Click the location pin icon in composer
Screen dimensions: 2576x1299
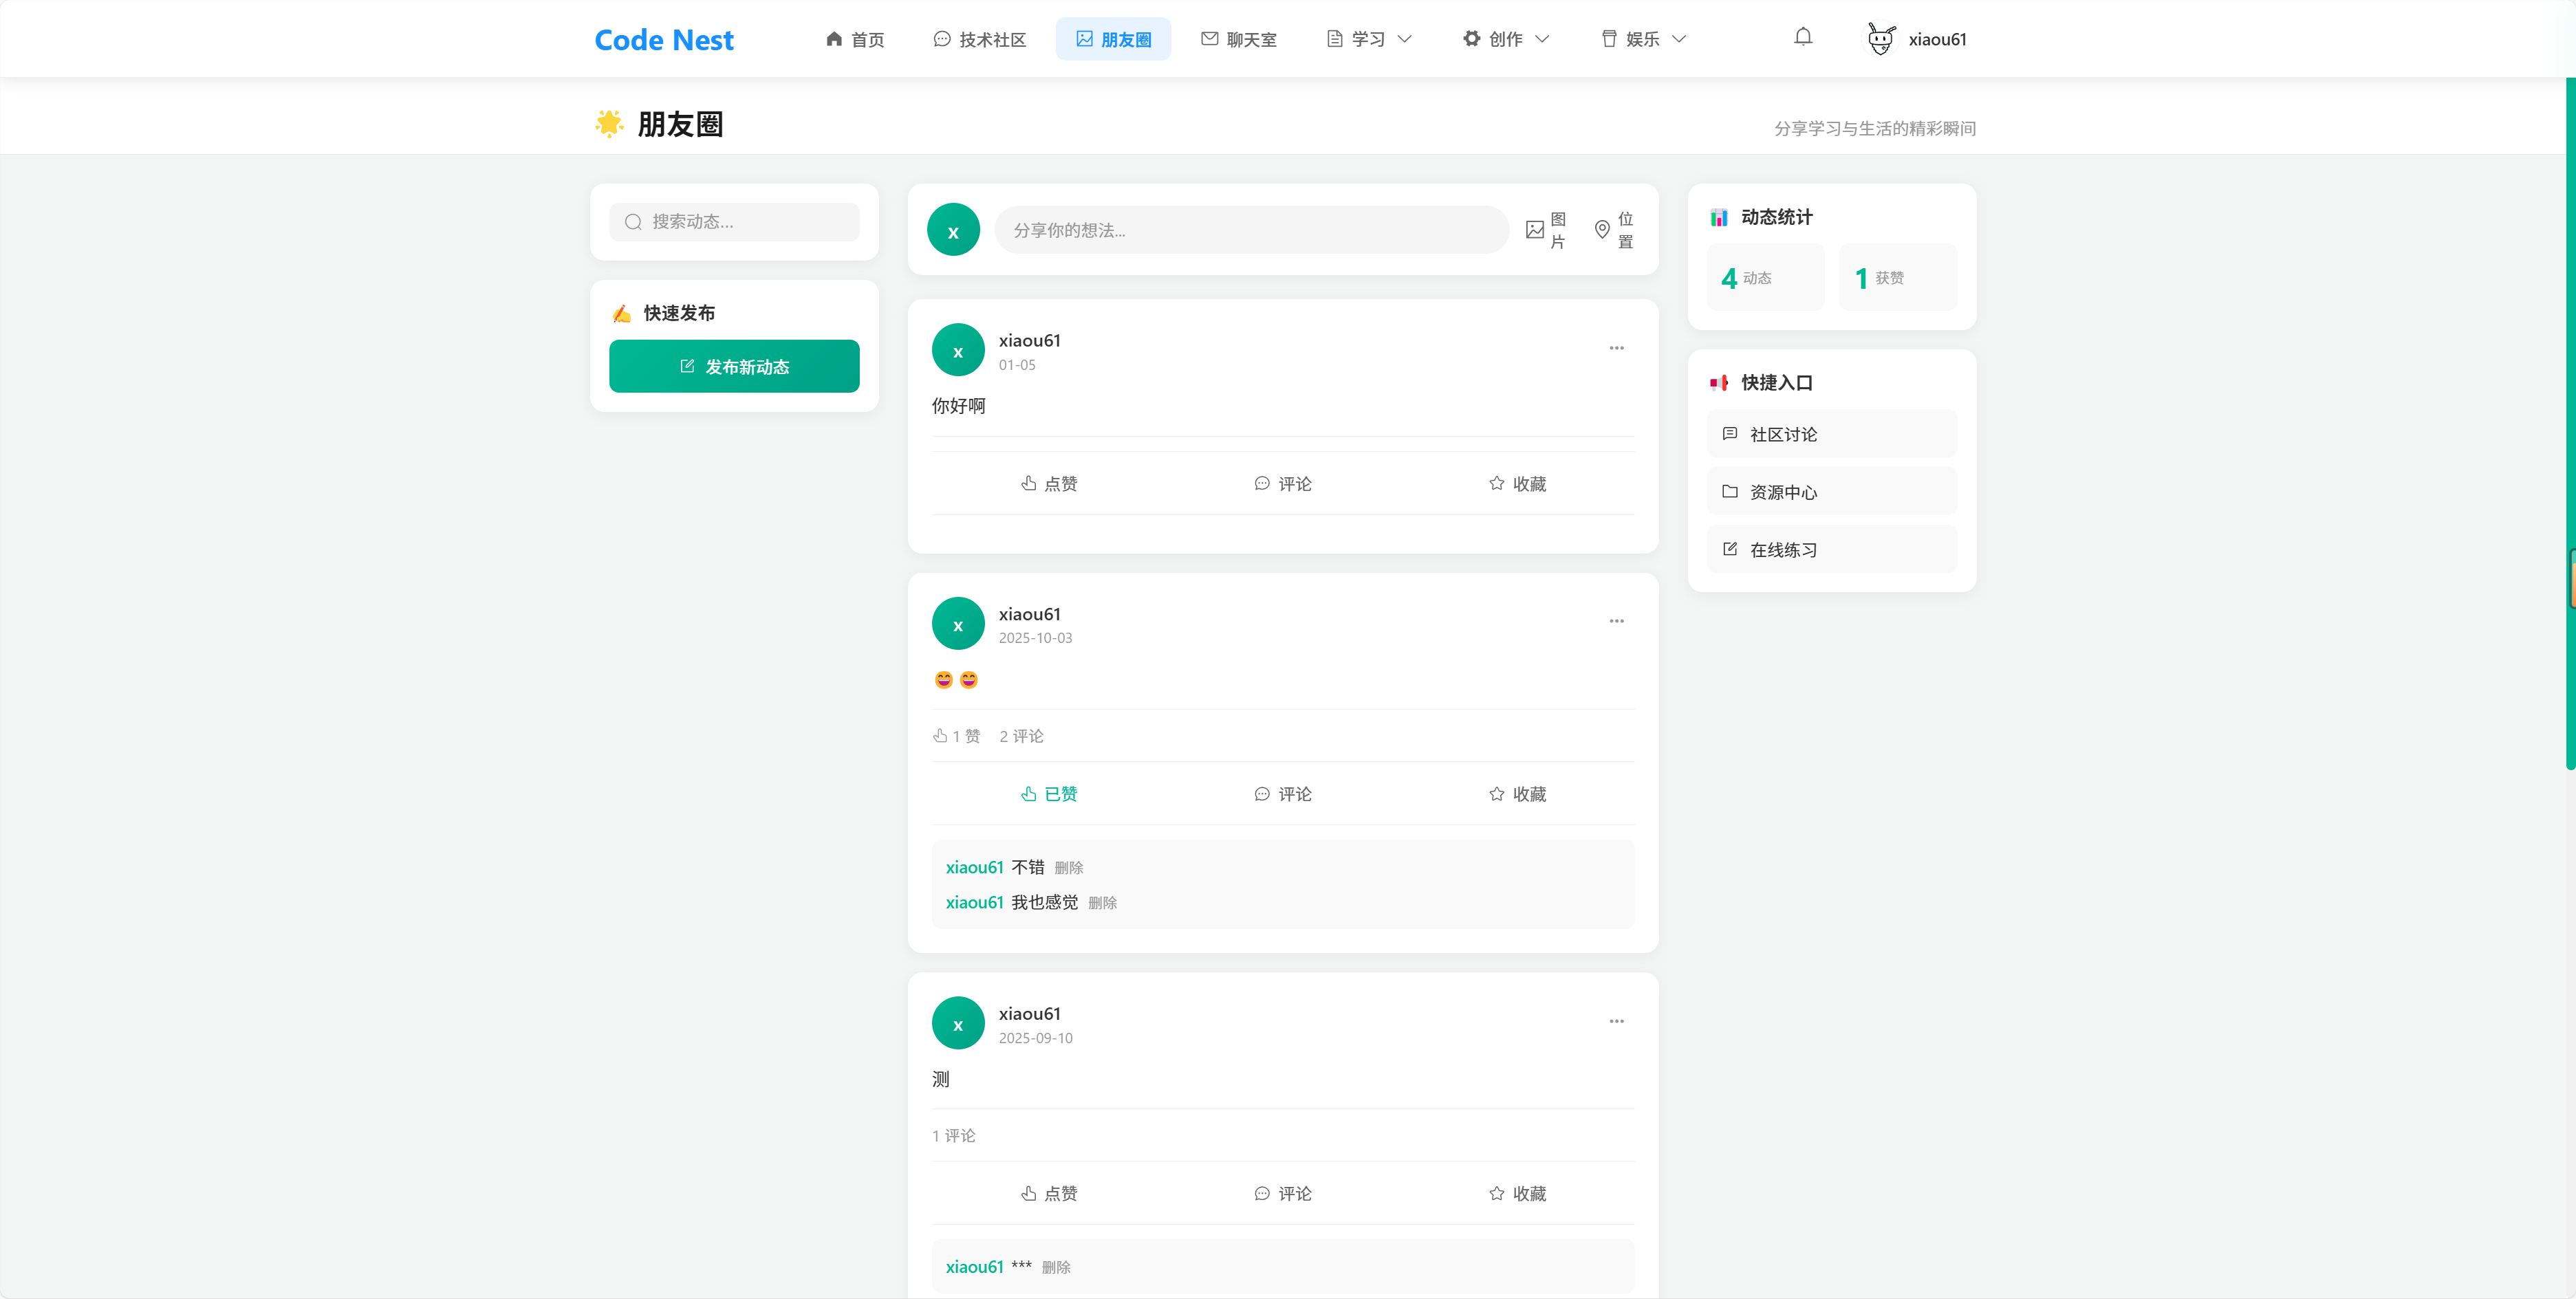[1601, 230]
